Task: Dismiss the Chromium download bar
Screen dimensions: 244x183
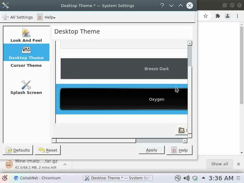Action: (239, 164)
